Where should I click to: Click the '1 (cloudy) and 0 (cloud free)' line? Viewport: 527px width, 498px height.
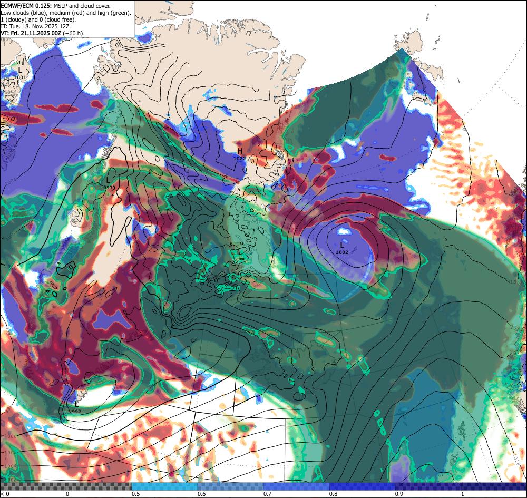(x=38, y=19)
